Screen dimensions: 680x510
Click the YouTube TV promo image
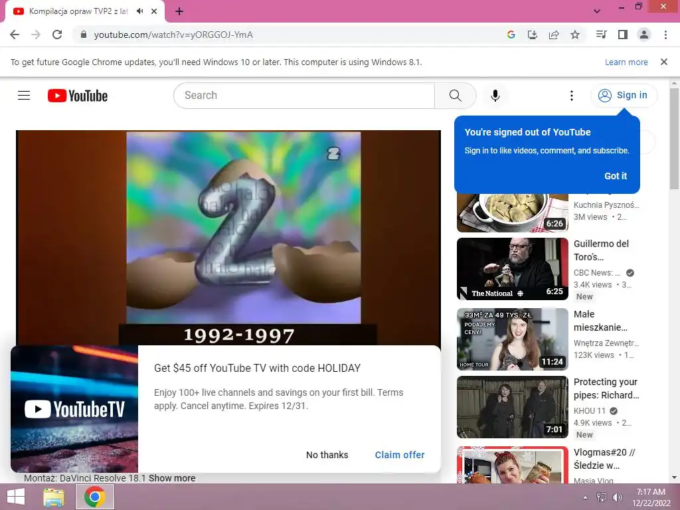(x=74, y=409)
